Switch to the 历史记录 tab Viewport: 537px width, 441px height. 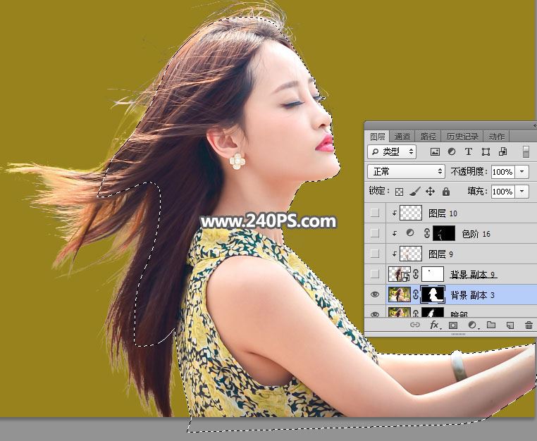tap(462, 137)
